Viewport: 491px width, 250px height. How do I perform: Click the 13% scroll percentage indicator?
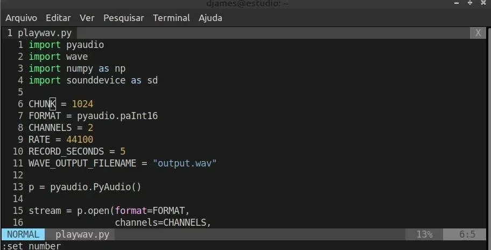coord(424,234)
